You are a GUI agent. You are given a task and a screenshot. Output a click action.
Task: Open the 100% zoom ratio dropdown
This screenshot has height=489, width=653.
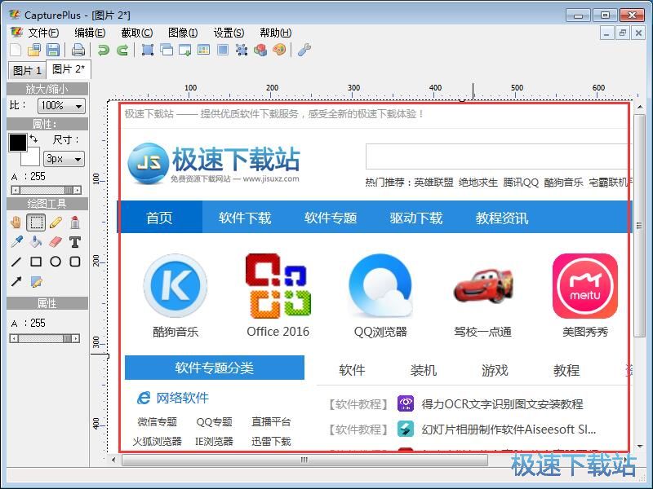[x=62, y=106]
